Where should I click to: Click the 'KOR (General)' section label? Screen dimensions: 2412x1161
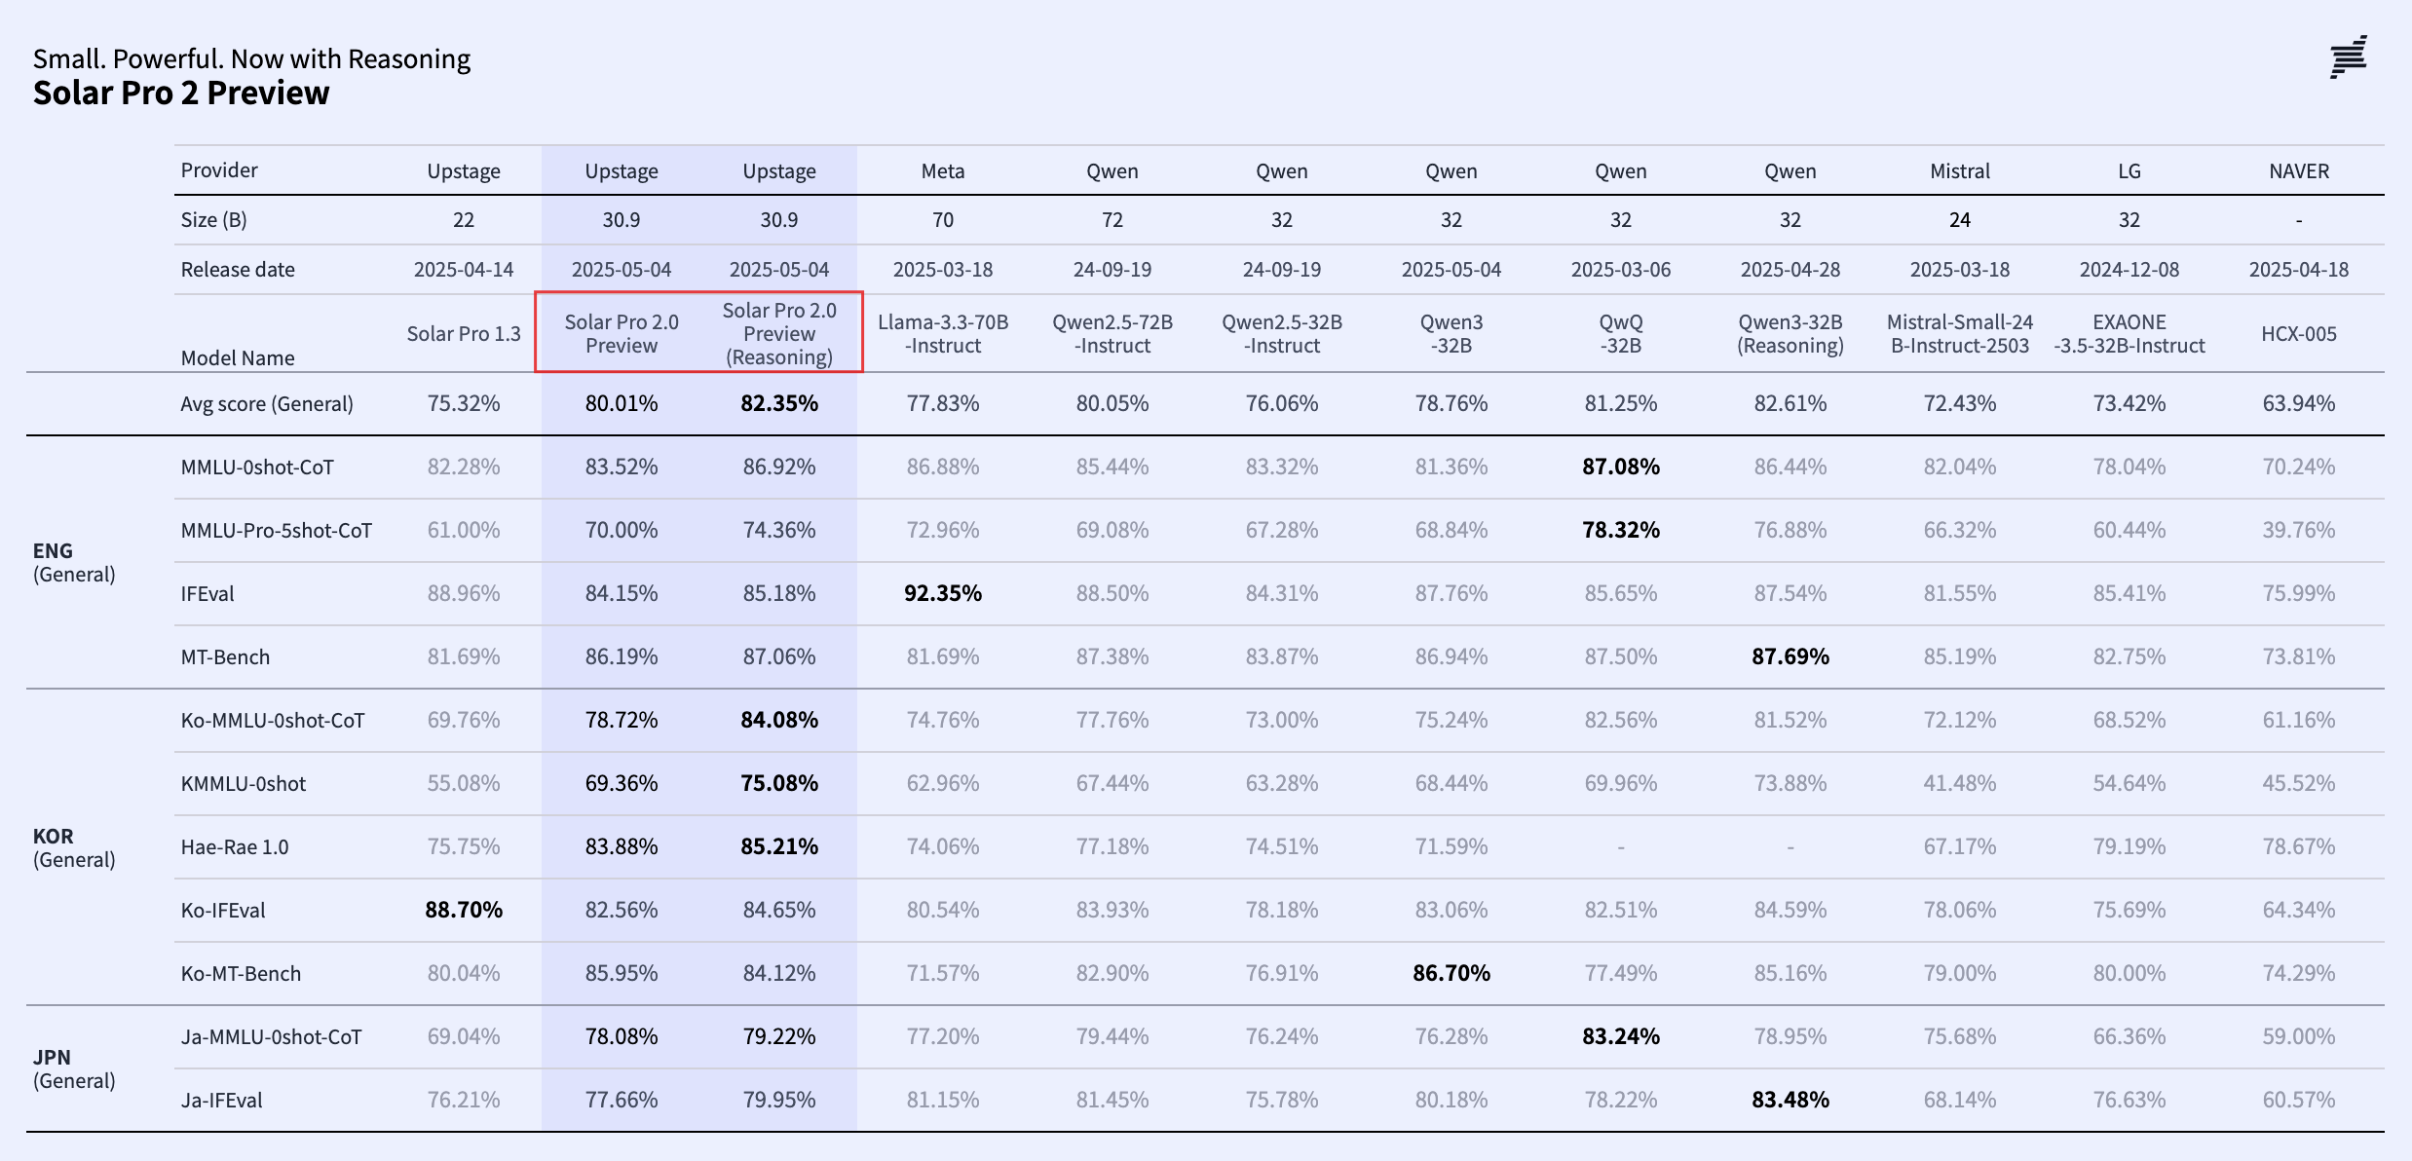74,848
